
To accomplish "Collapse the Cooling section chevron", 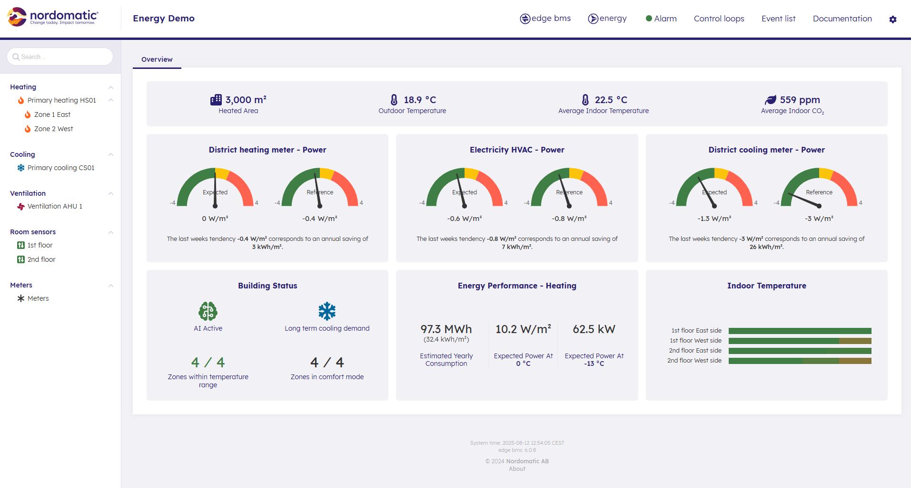I will [111, 155].
